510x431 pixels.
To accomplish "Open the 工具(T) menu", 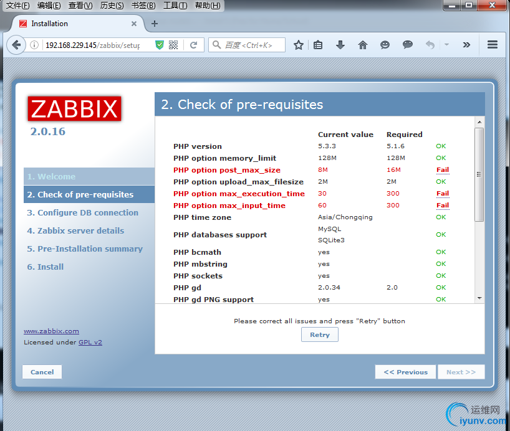I will pos(175,6).
